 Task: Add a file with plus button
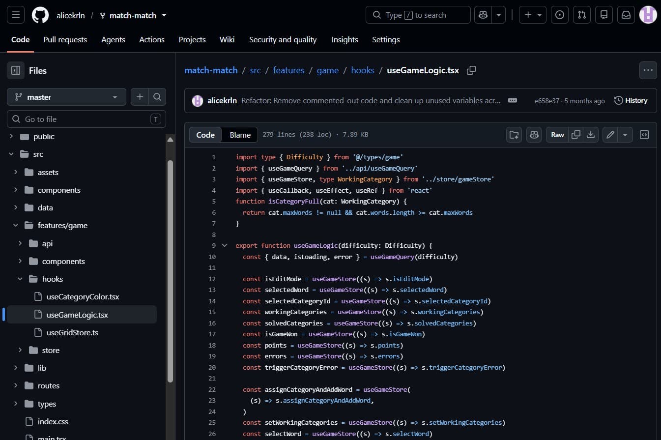pos(140,97)
